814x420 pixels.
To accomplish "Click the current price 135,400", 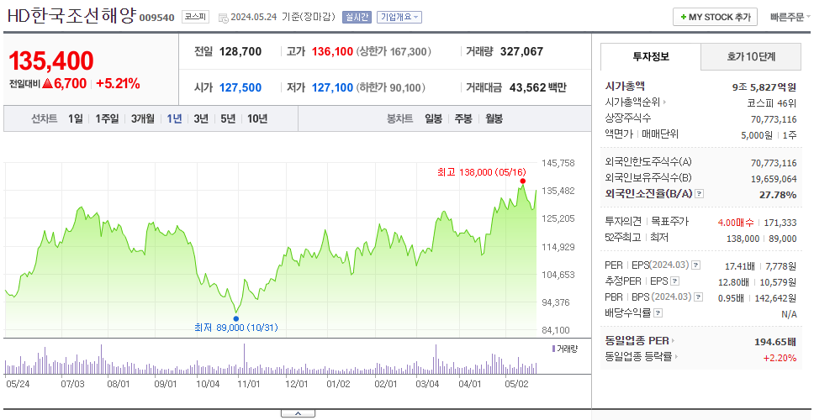I will [x=50, y=60].
